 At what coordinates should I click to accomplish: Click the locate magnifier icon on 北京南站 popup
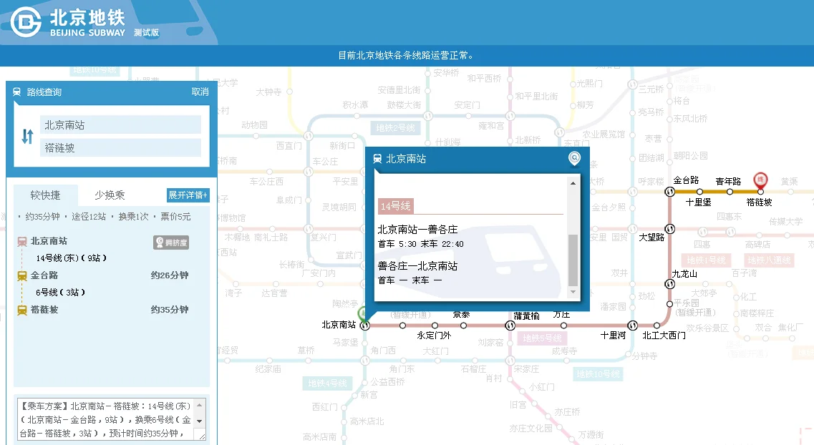(x=574, y=159)
